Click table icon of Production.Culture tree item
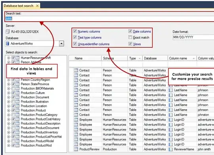 [17, 93]
